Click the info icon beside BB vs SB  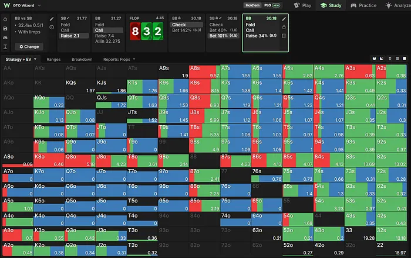pyautogui.click(x=52, y=27)
